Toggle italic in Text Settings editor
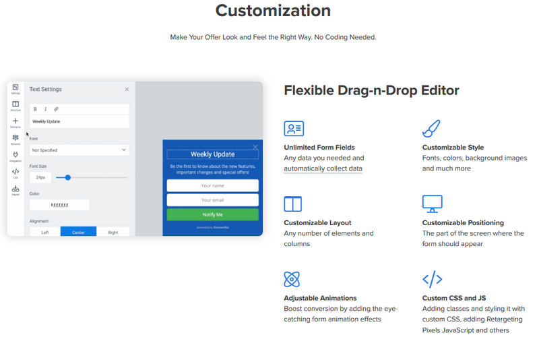Viewport: 539px width, 337px height. [45, 109]
